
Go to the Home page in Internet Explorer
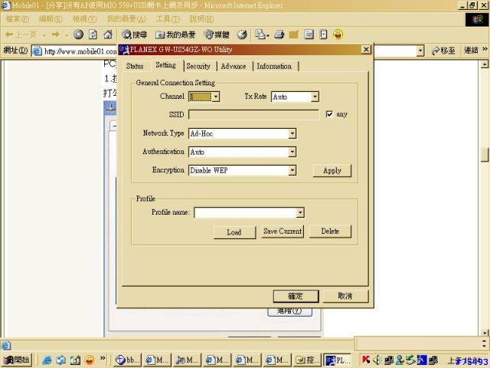[108, 34]
